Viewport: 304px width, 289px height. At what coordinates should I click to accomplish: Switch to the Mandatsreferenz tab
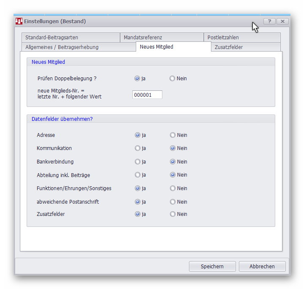pyautogui.click(x=143, y=38)
